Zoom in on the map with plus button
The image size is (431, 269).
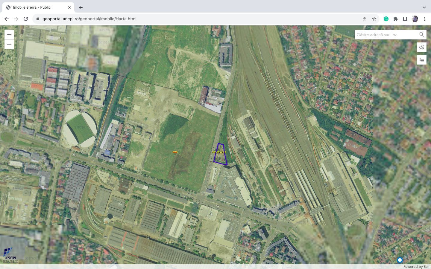[x=9, y=34]
